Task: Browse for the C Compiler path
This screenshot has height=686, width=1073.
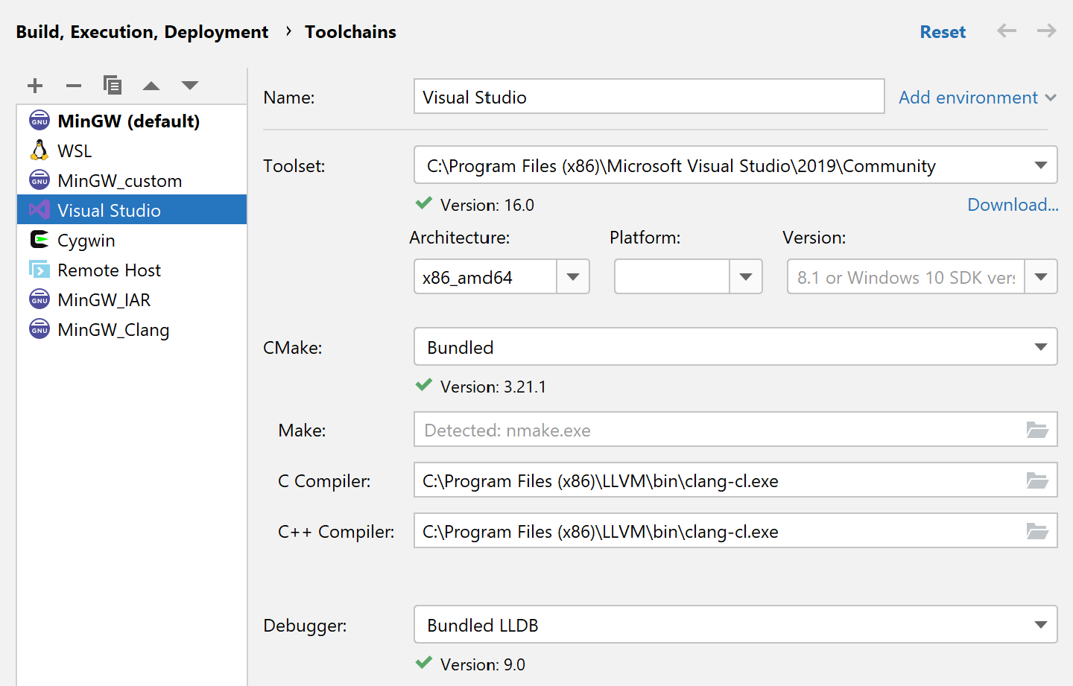Action: [x=1037, y=480]
